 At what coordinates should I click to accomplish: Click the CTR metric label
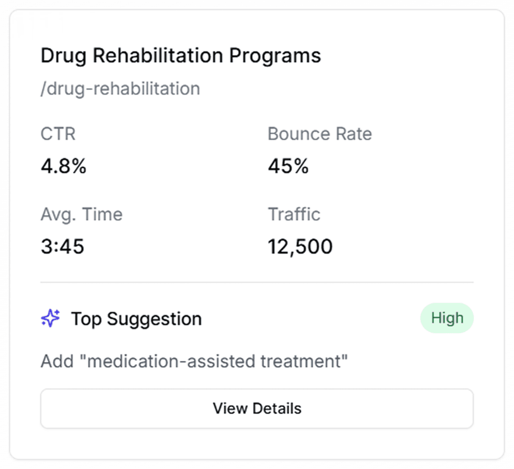click(58, 134)
